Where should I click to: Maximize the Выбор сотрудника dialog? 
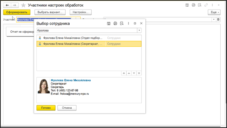click(x=135, y=24)
